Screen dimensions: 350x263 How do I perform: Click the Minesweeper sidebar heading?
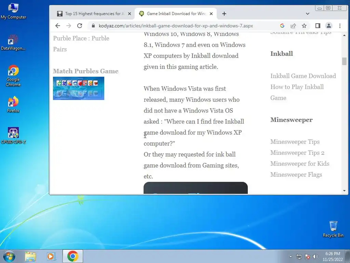point(291,120)
